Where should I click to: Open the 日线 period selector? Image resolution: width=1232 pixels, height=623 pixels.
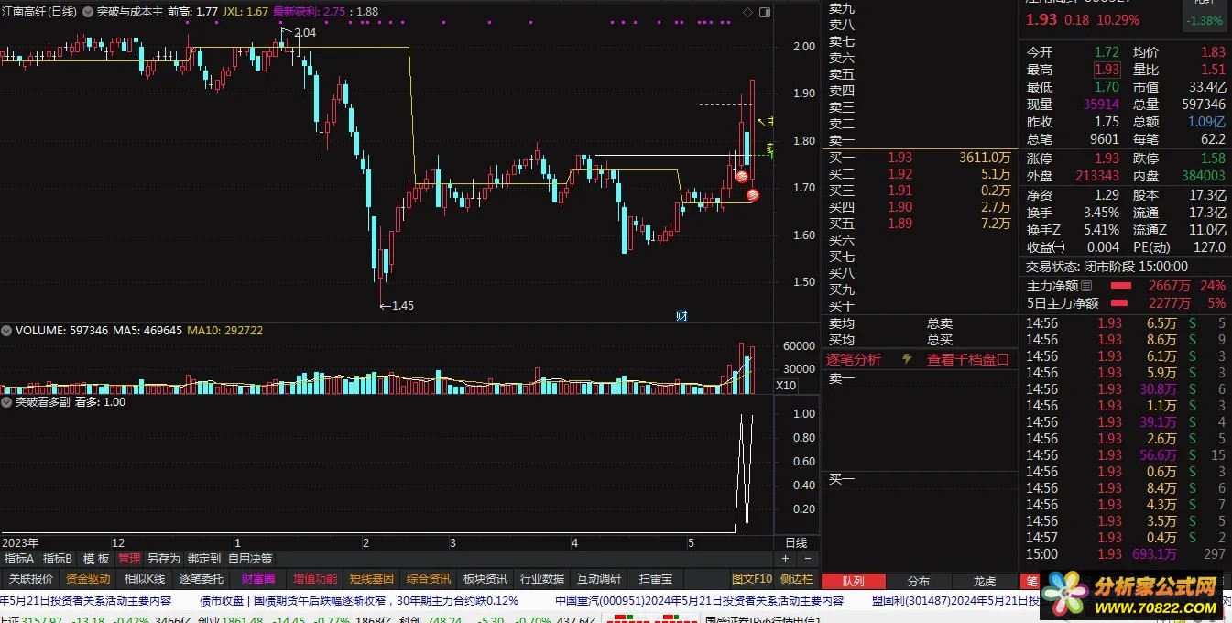pyautogui.click(x=797, y=542)
